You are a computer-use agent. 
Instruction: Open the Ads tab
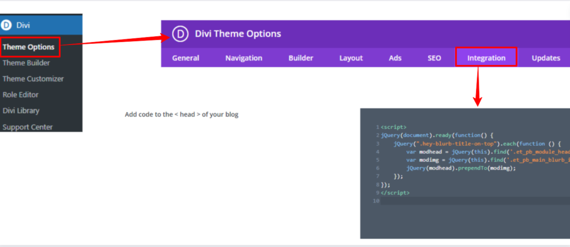(395, 58)
